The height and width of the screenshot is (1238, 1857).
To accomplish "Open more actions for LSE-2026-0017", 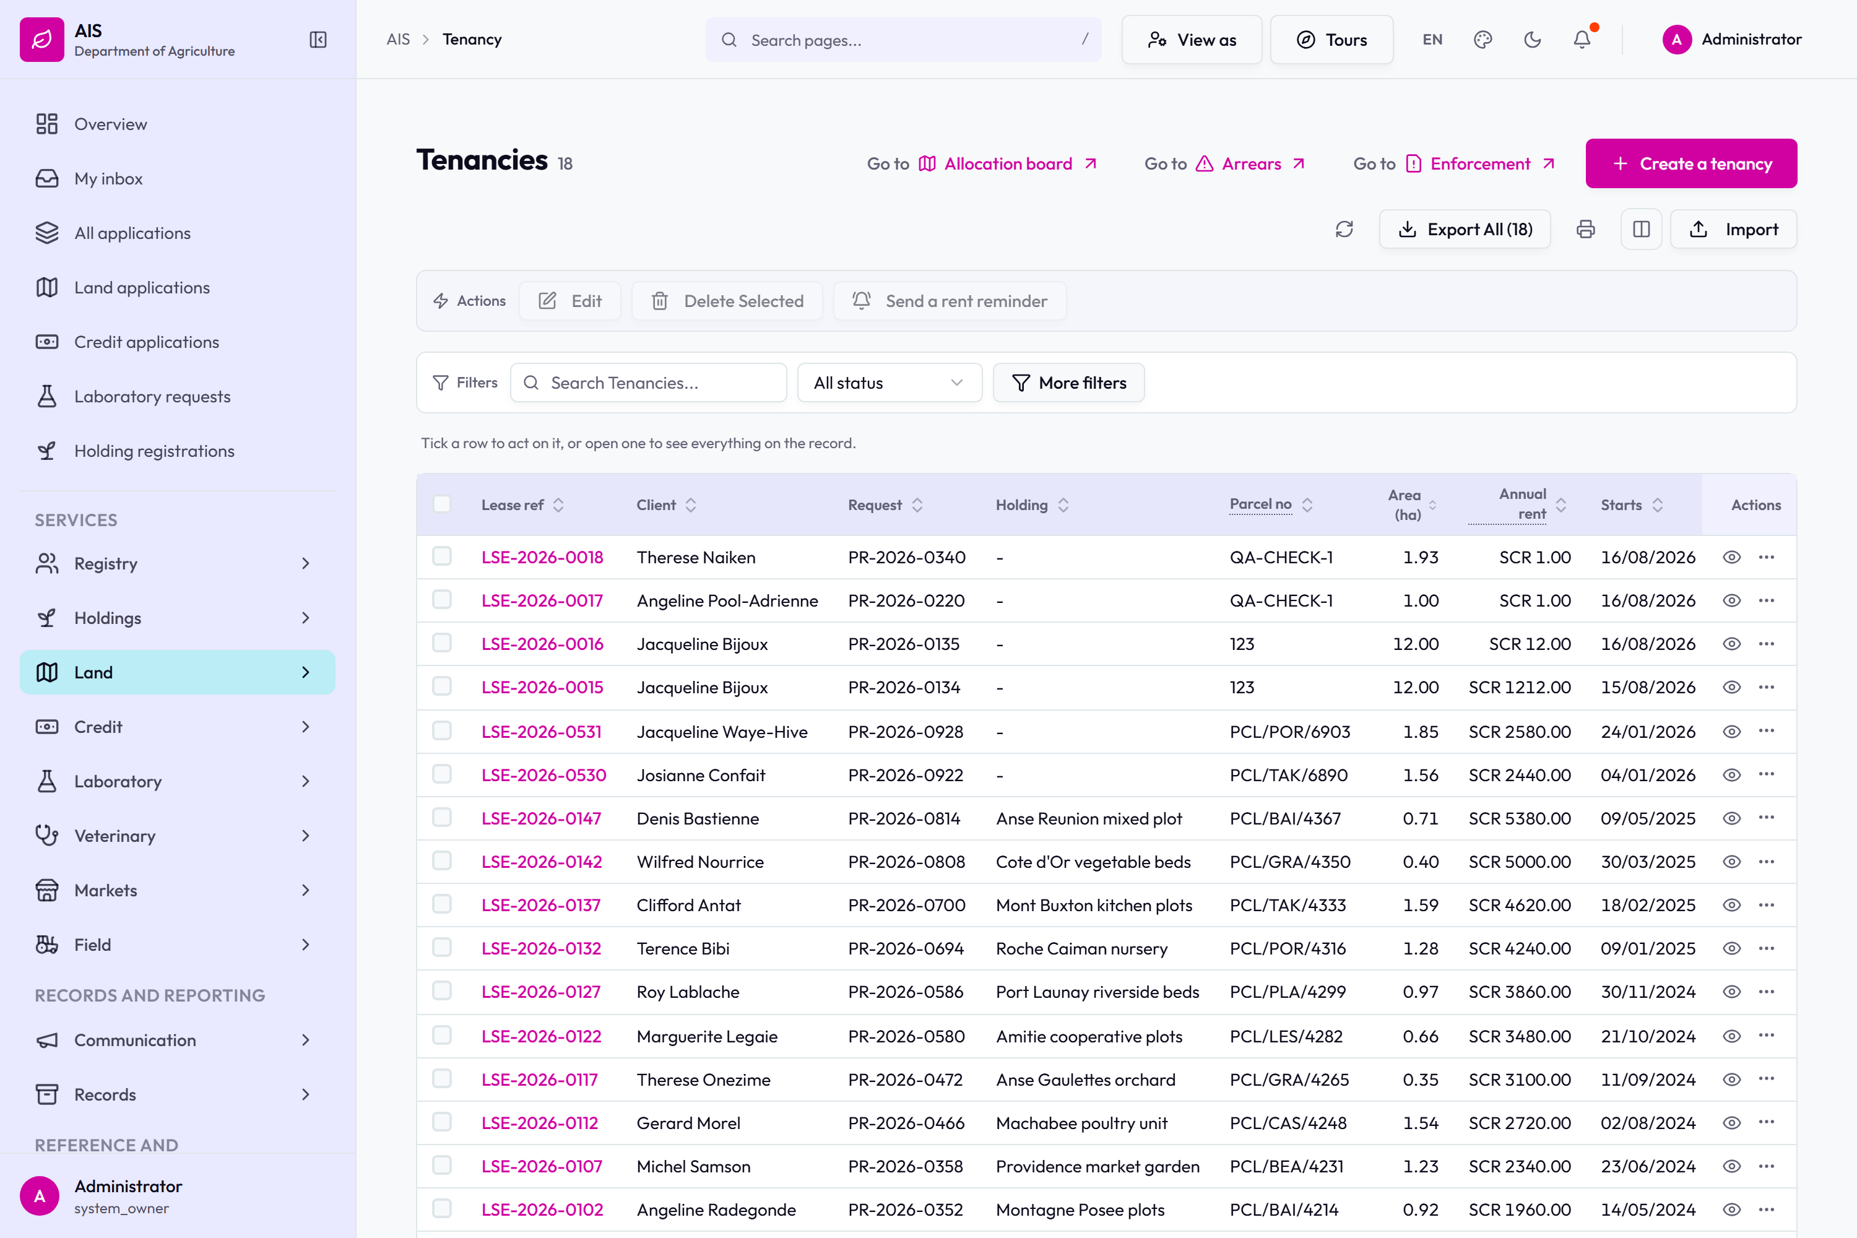I will click(x=1767, y=600).
